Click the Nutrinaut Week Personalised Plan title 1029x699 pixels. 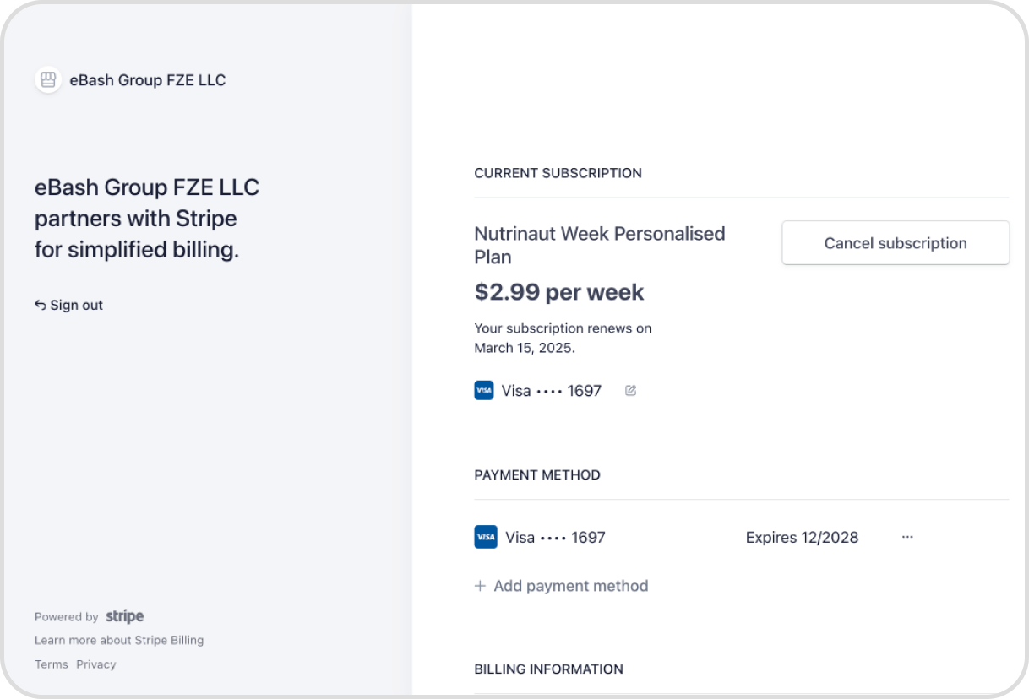click(600, 245)
